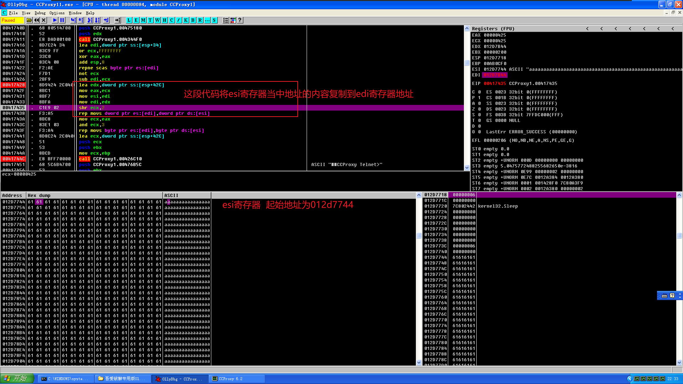683x384 pixels.
Task: Click the stack pane scrollbar thumb
Action: click(679, 236)
